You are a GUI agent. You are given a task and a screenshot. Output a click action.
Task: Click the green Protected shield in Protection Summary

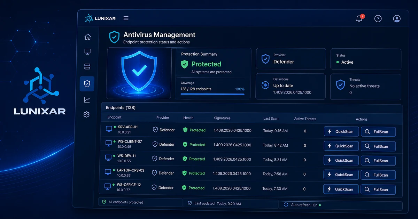click(x=185, y=64)
